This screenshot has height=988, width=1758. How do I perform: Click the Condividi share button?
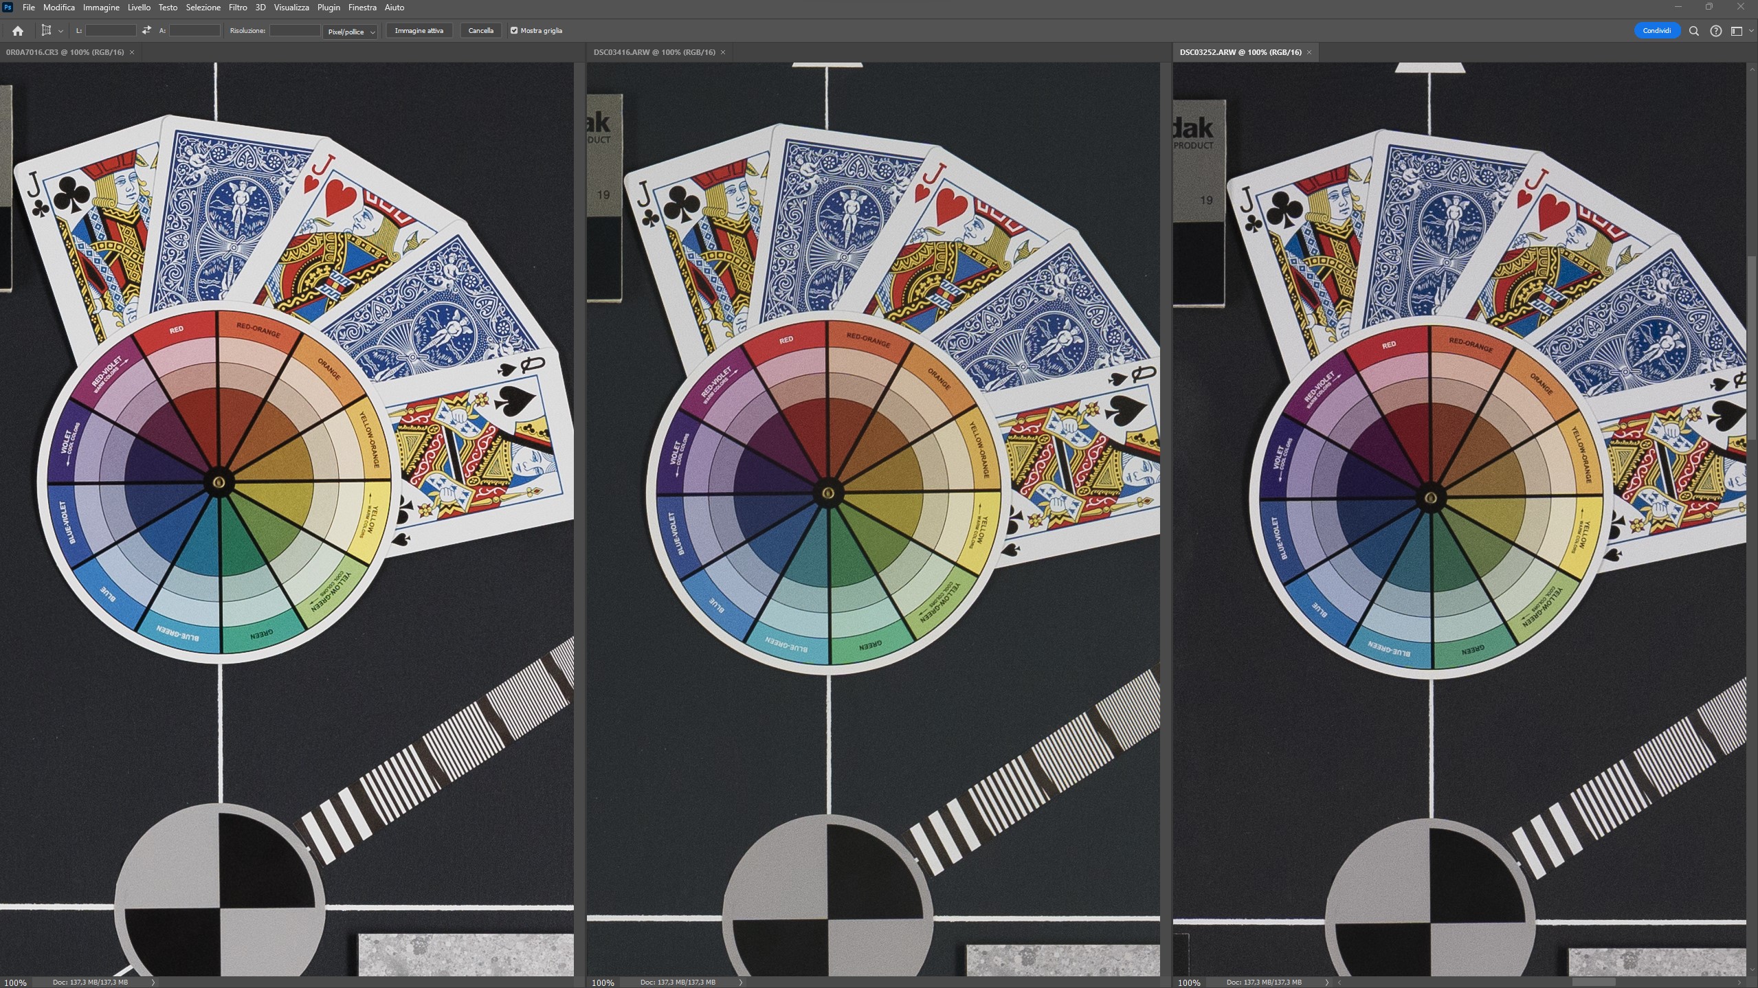1656,30
